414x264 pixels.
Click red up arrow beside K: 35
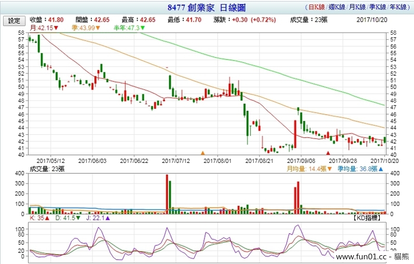tap(47, 218)
